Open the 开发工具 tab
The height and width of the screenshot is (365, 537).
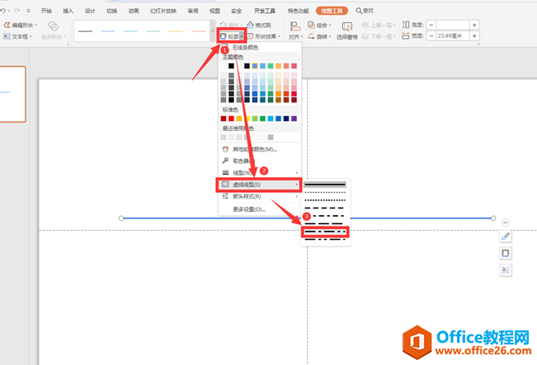(x=265, y=11)
